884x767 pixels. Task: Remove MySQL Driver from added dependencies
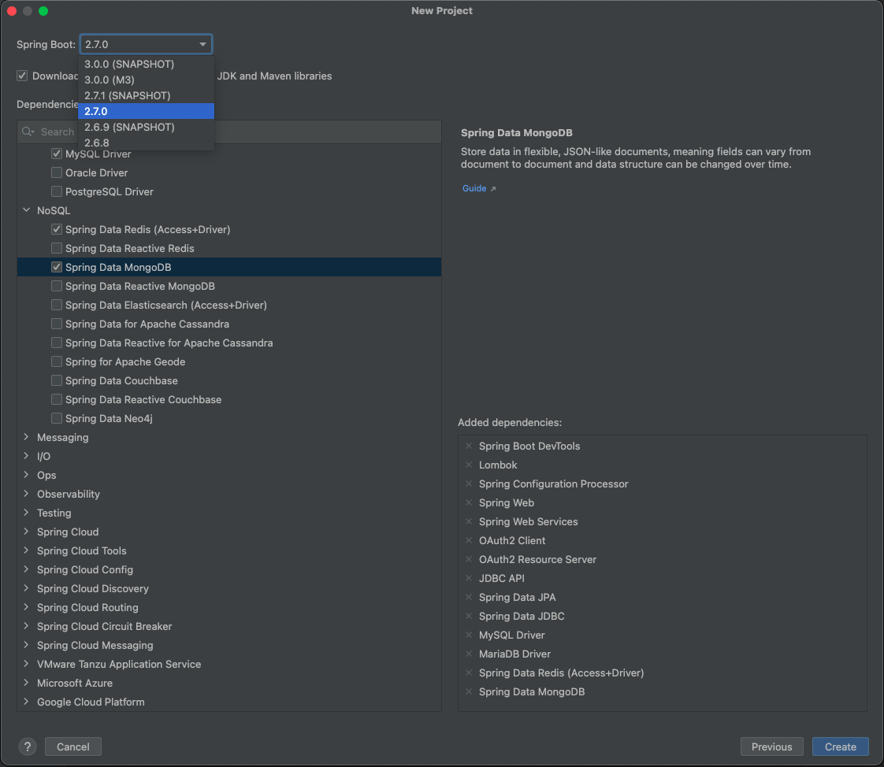tap(469, 635)
